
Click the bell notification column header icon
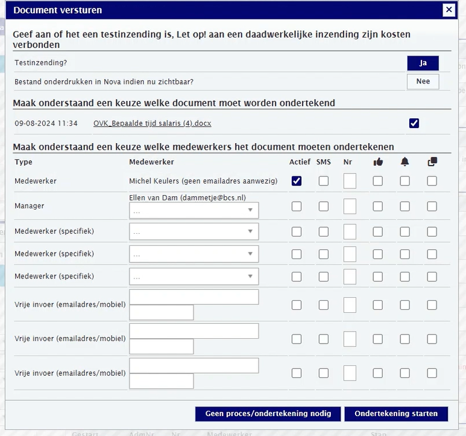[405, 162]
